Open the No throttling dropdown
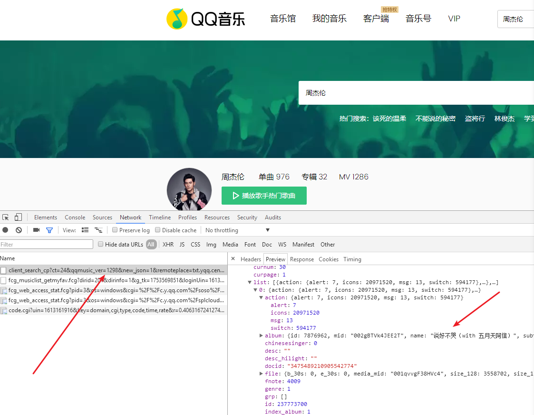 click(237, 230)
